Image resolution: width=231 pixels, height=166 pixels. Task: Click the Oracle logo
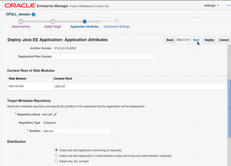coord(20,6)
